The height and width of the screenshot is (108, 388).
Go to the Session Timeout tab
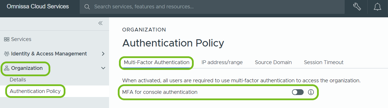324,62
